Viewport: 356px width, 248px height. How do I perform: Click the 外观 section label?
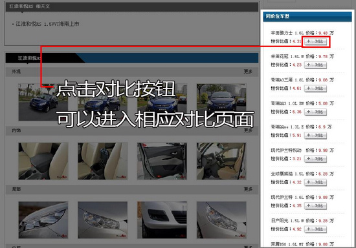click(x=16, y=72)
